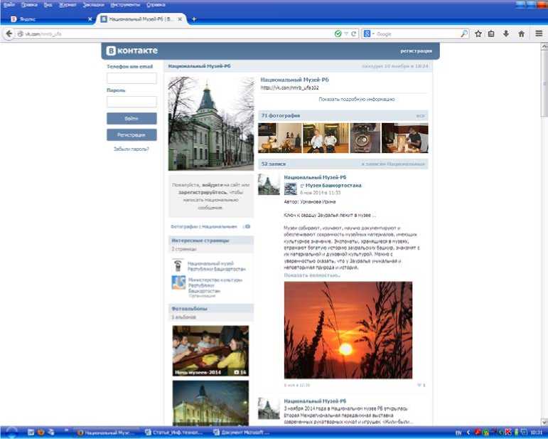Image resolution: width=548 pixels, height=439 pixels.
Task: Click the system clock in taskbar
Action: pyautogui.click(x=536, y=433)
